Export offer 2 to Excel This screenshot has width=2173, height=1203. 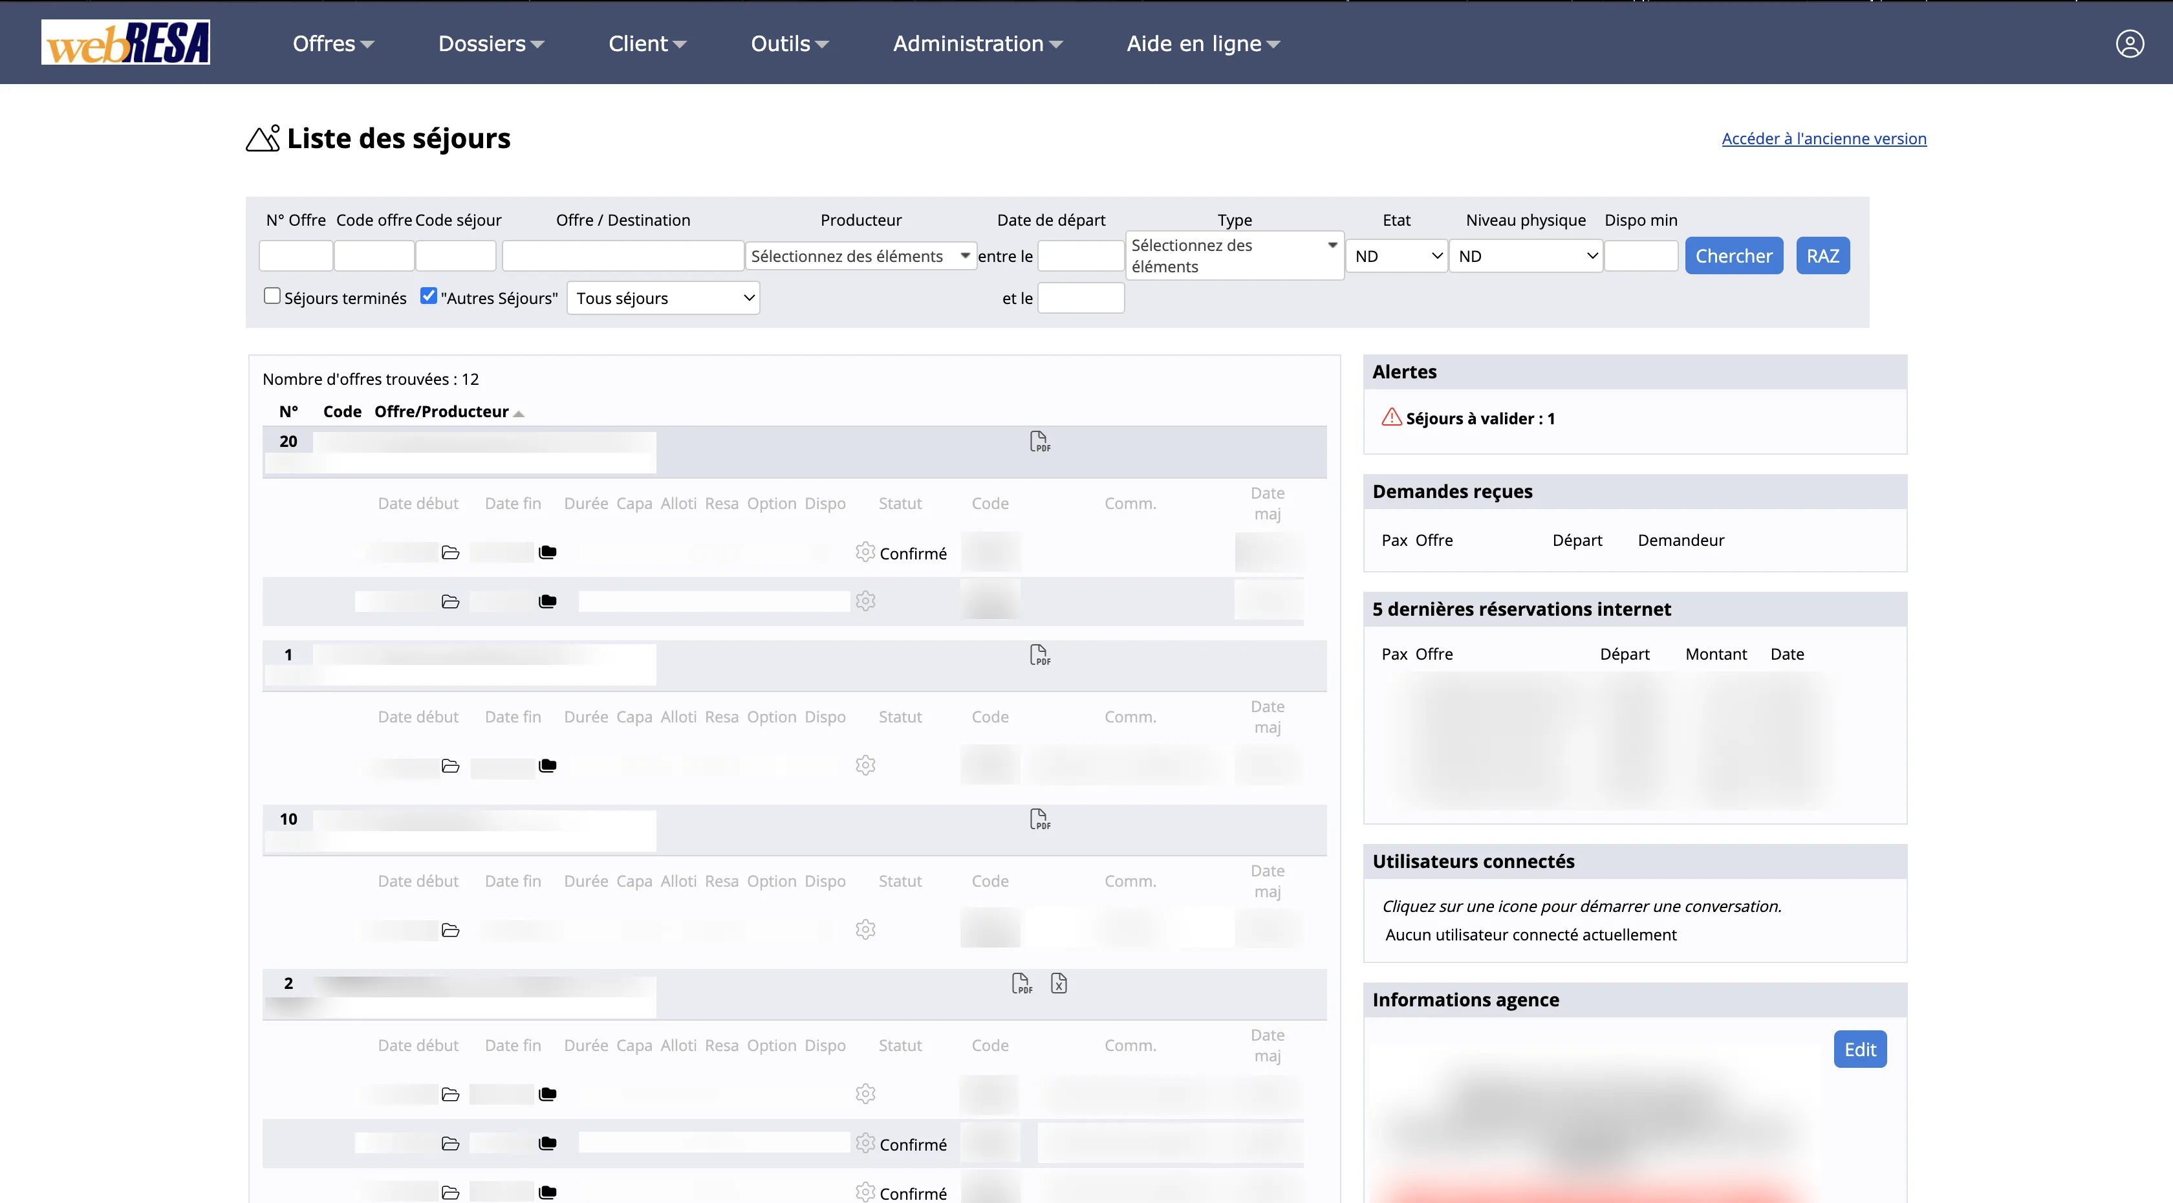pyautogui.click(x=1059, y=983)
